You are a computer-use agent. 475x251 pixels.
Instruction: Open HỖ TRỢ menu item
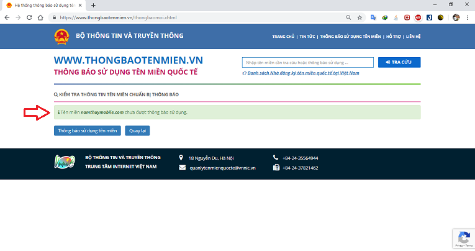[x=393, y=37]
